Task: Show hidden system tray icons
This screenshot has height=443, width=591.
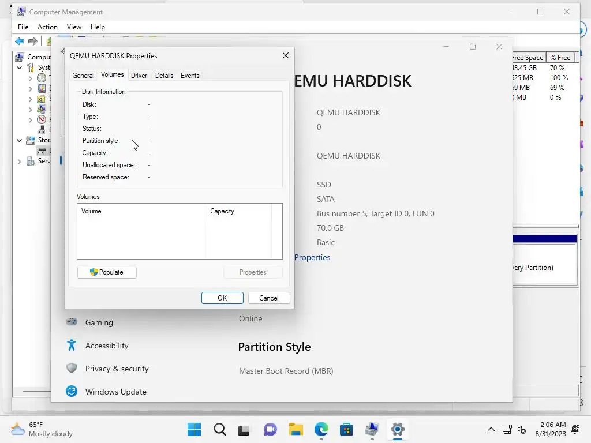Action: pyautogui.click(x=491, y=429)
